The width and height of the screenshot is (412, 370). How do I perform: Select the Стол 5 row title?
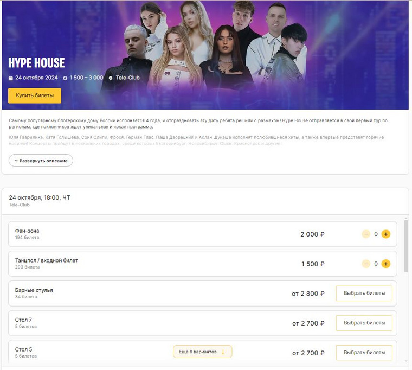23,349
